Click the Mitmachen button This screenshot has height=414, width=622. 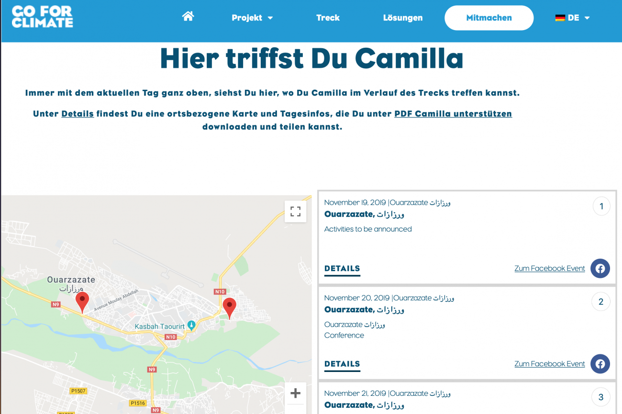(489, 18)
